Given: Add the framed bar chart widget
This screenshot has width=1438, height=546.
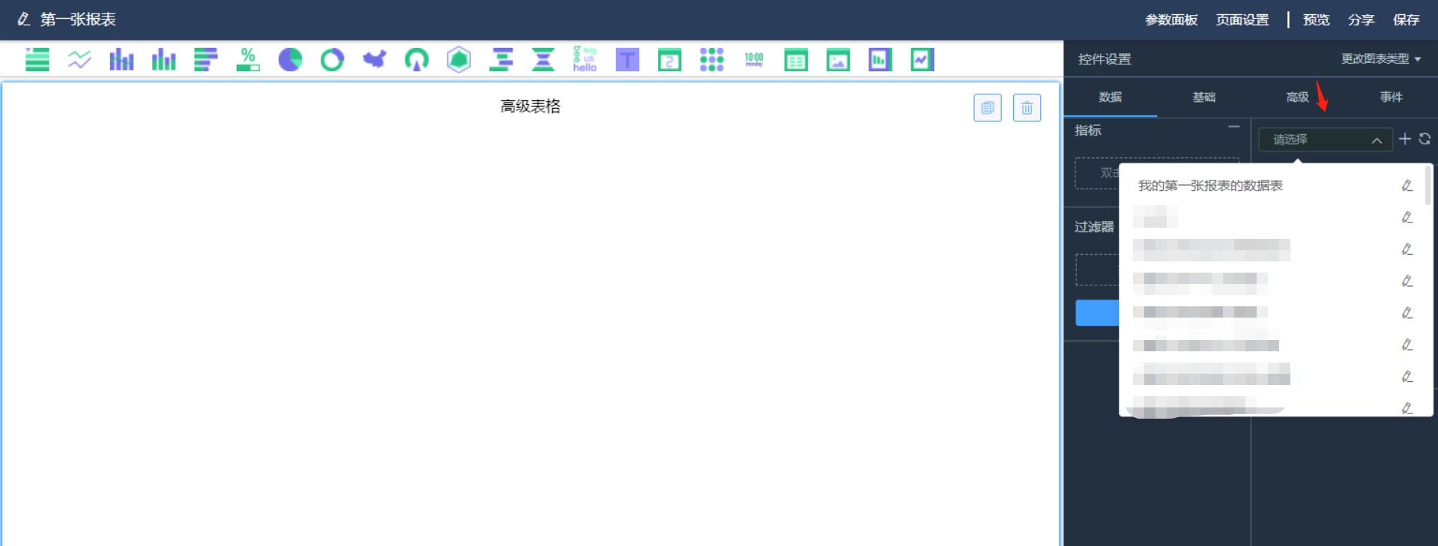Looking at the screenshot, I should 880,59.
